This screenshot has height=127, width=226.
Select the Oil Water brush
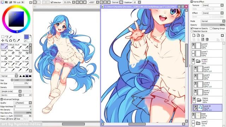(25, 63)
